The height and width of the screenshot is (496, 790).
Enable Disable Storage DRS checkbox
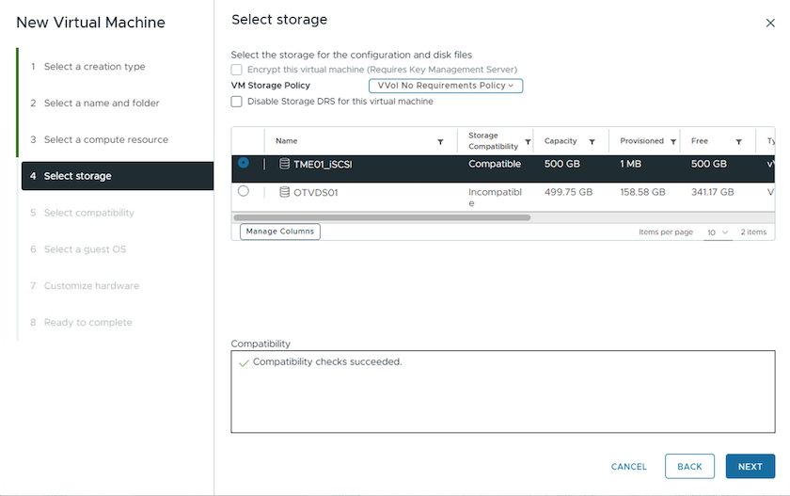click(x=237, y=102)
